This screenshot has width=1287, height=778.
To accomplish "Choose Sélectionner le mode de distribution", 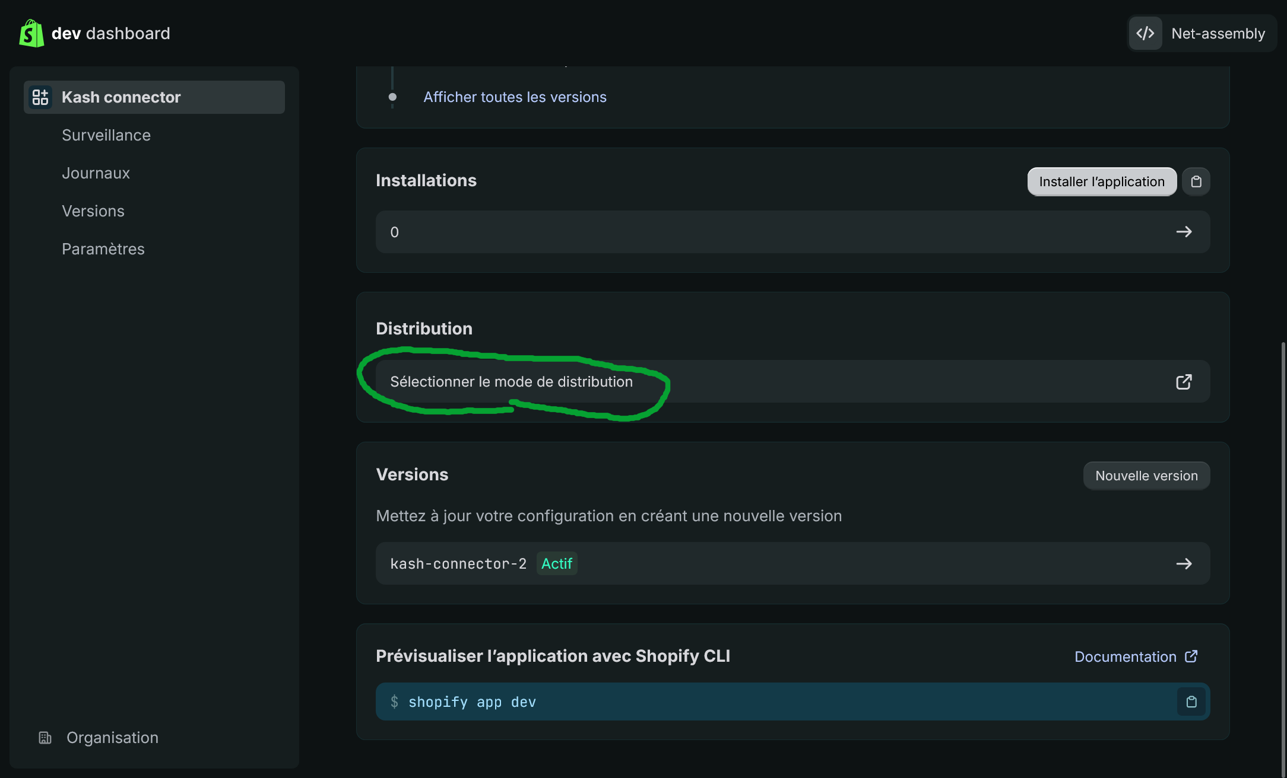I will tap(793, 381).
